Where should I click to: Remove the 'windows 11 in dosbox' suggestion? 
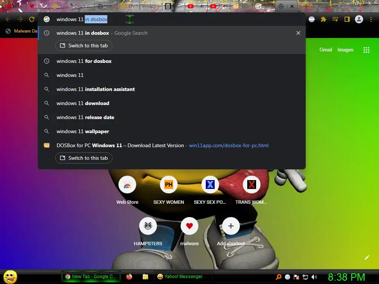click(298, 33)
